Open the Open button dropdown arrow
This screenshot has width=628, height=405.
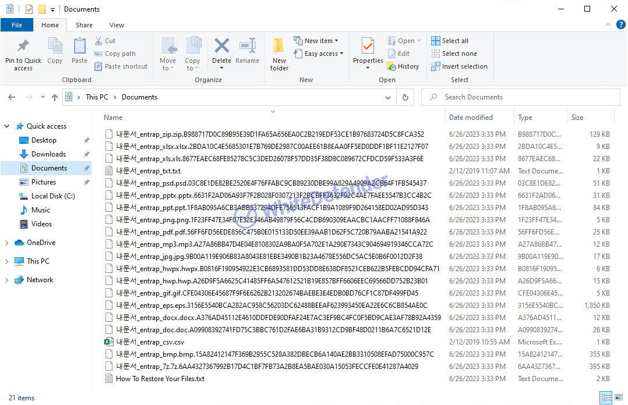click(419, 41)
